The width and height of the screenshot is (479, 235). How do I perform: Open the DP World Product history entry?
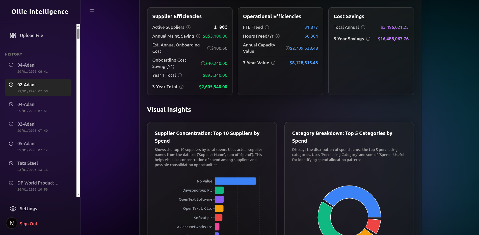[x=38, y=186]
